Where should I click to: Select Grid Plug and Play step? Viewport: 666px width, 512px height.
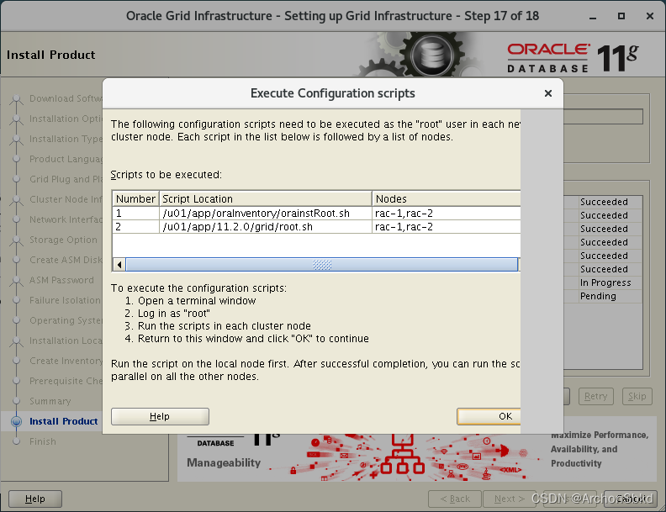click(x=66, y=179)
